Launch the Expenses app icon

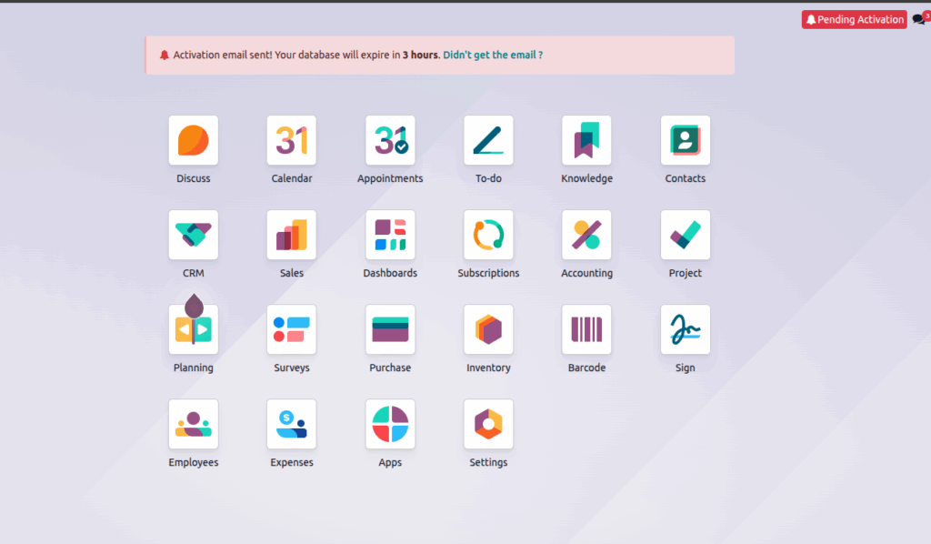tap(292, 424)
